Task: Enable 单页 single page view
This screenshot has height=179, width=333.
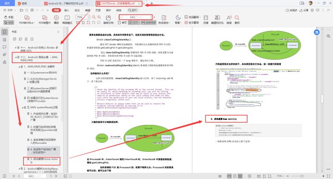Action: tap(123, 23)
